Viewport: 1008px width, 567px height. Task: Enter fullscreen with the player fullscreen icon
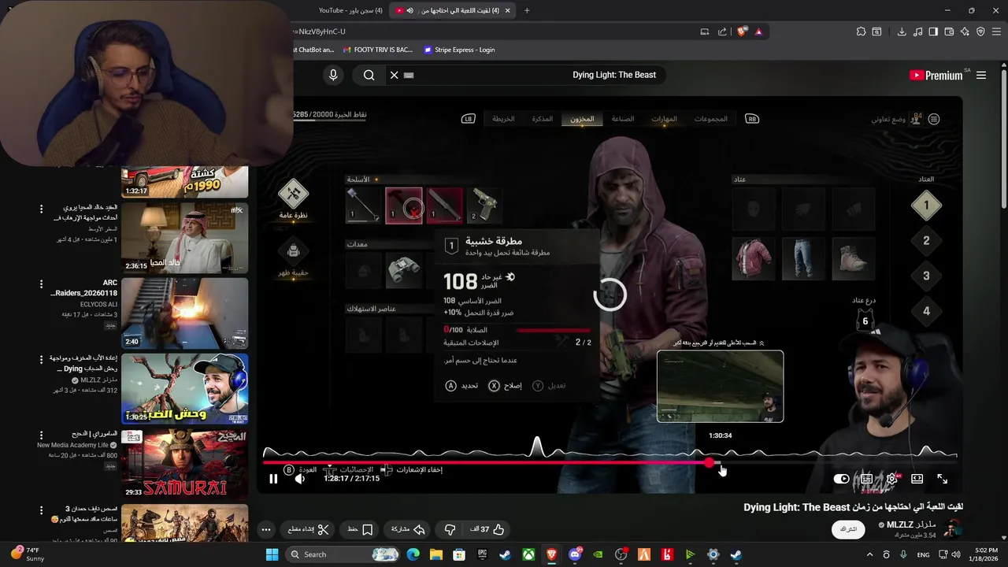pos(942,479)
